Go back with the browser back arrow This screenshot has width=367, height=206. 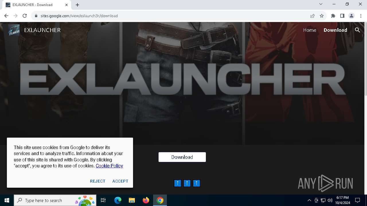pos(6,16)
